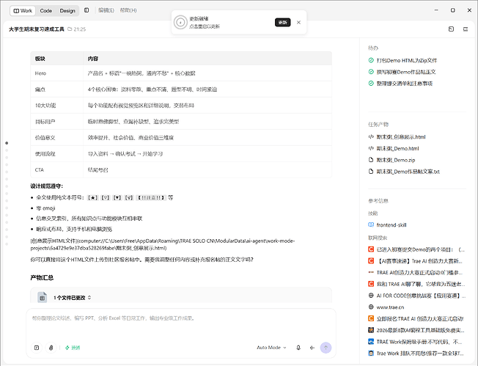Open search result Trae Work 排队不用愁

coord(420,354)
